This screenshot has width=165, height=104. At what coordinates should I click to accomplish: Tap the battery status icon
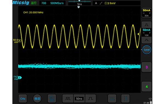(x=151, y=102)
